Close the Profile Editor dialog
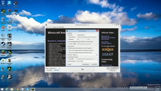161x91 pixels. tap(97, 31)
